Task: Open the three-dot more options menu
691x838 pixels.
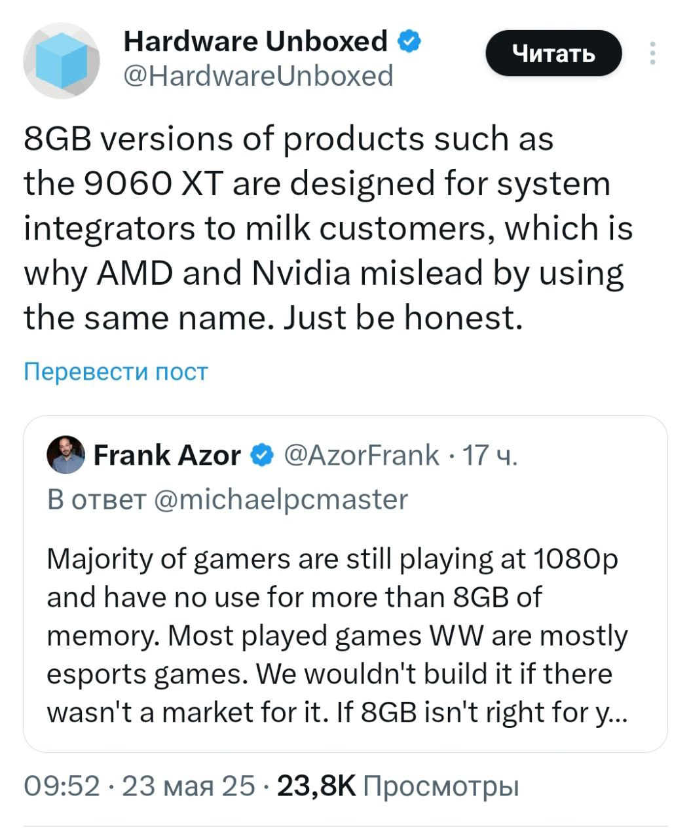Action: (x=652, y=53)
